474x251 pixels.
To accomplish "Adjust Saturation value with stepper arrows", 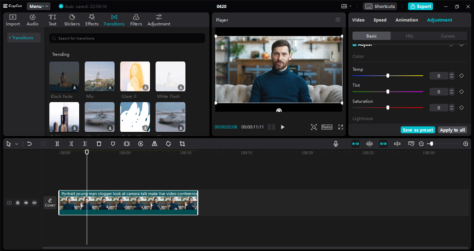I will (452, 108).
